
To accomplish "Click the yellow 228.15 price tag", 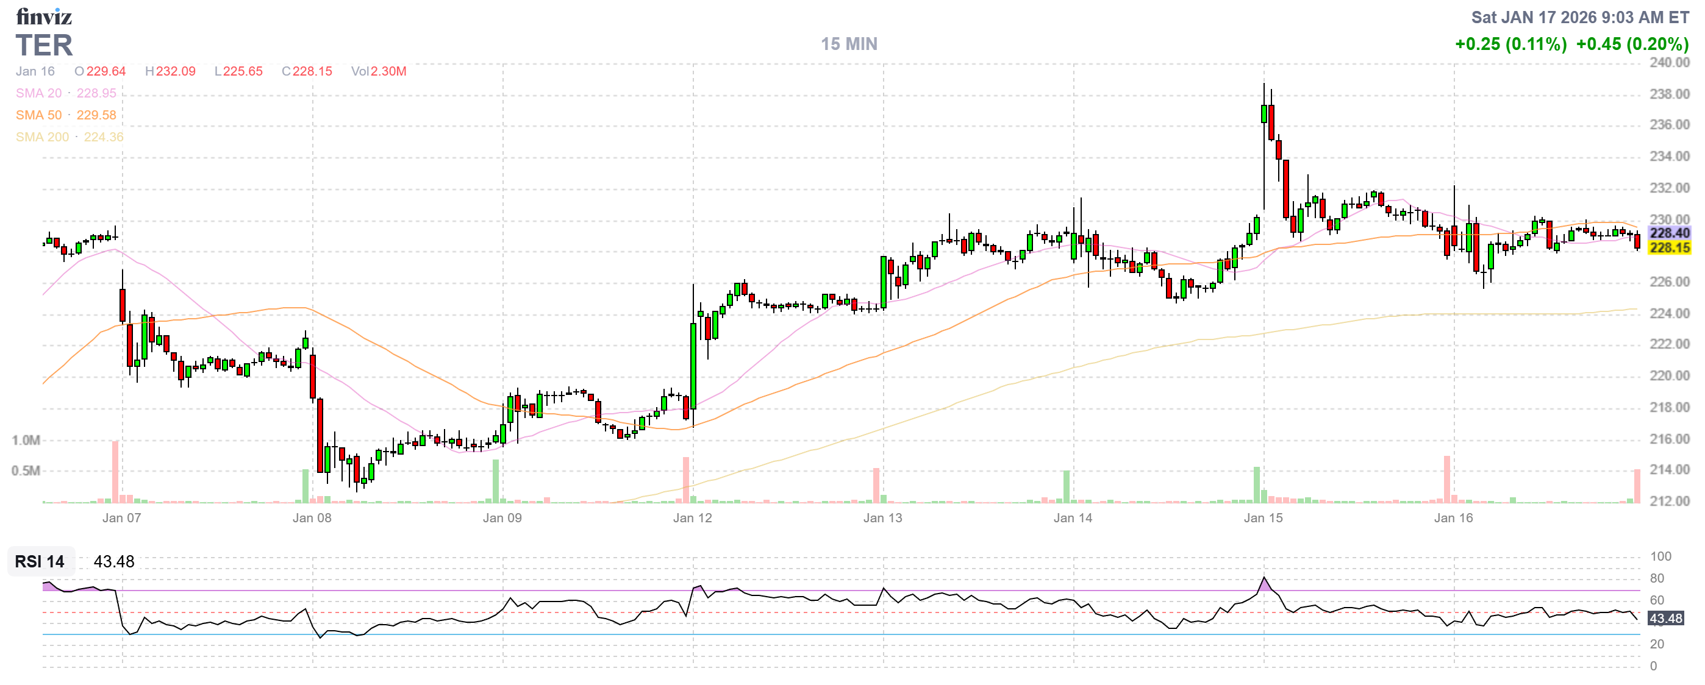I will coord(1668,248).
